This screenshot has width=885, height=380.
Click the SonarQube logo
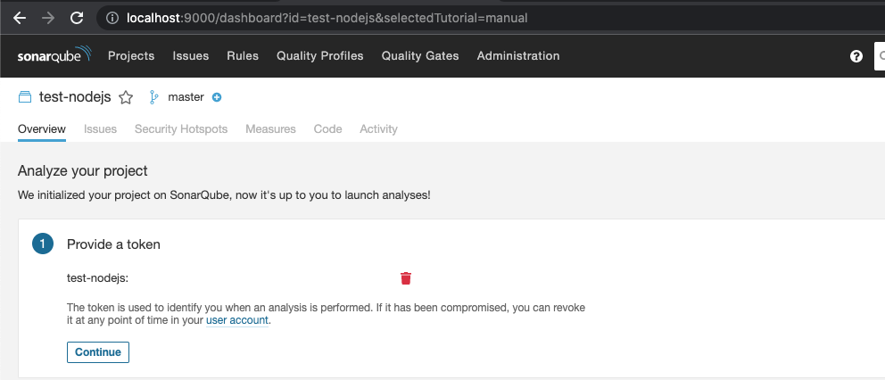point(54,54)
